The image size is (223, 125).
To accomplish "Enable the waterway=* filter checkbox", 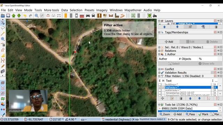I will 160,90.
